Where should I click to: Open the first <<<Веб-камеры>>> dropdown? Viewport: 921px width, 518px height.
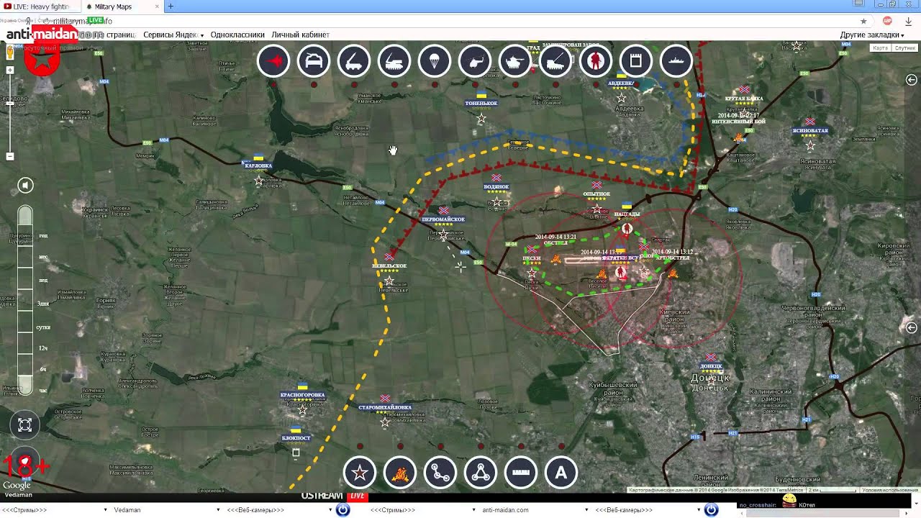click(279, 510)
